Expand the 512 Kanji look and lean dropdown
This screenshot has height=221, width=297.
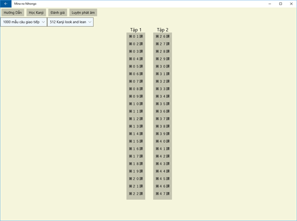(x=71, y=22)
